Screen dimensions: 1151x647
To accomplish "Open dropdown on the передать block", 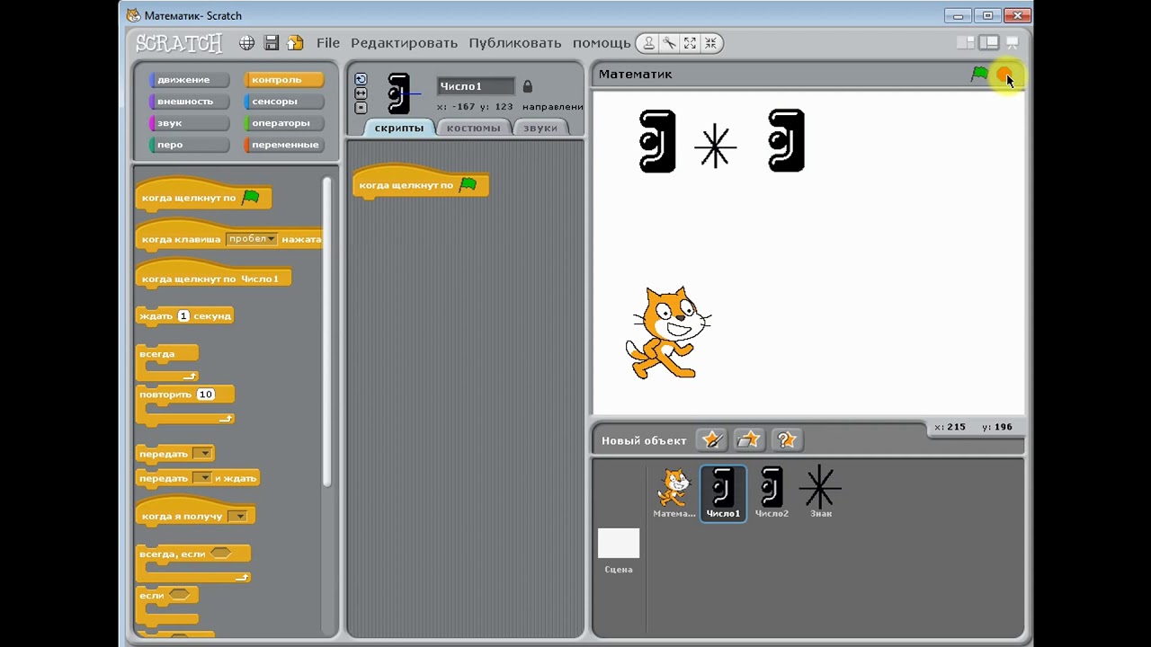I will [202, 454].
